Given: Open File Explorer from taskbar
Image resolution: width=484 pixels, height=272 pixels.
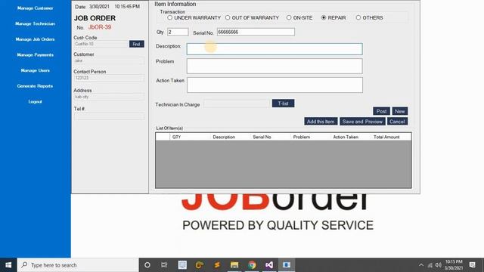Looking at the screenshot, I should (234, 265).
